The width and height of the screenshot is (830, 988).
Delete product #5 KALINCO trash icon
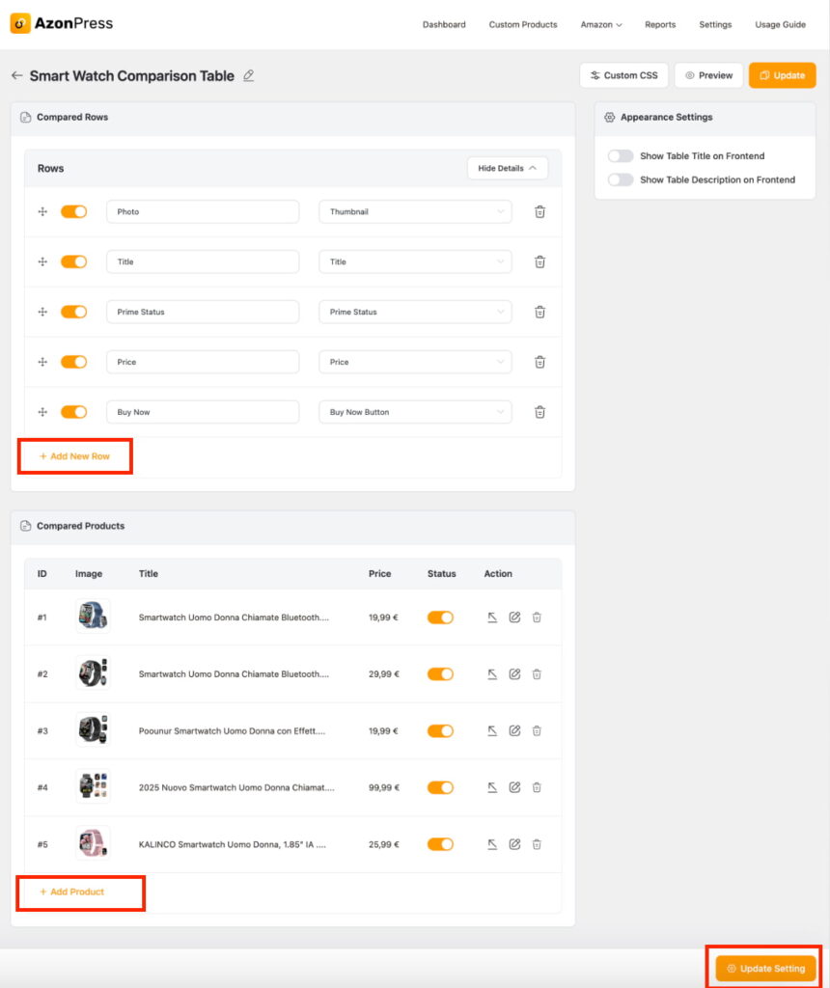tap(537, 844)
